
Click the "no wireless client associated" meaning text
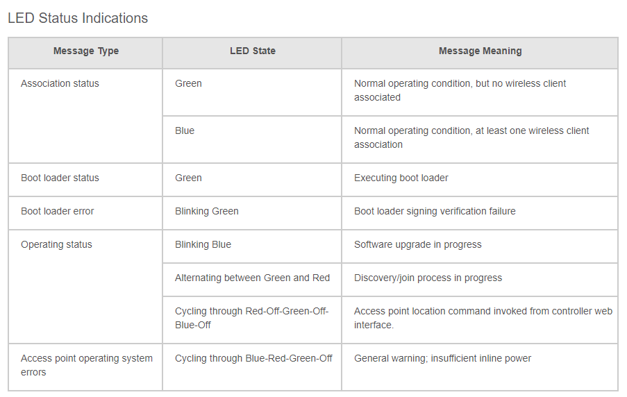(460, 90)
